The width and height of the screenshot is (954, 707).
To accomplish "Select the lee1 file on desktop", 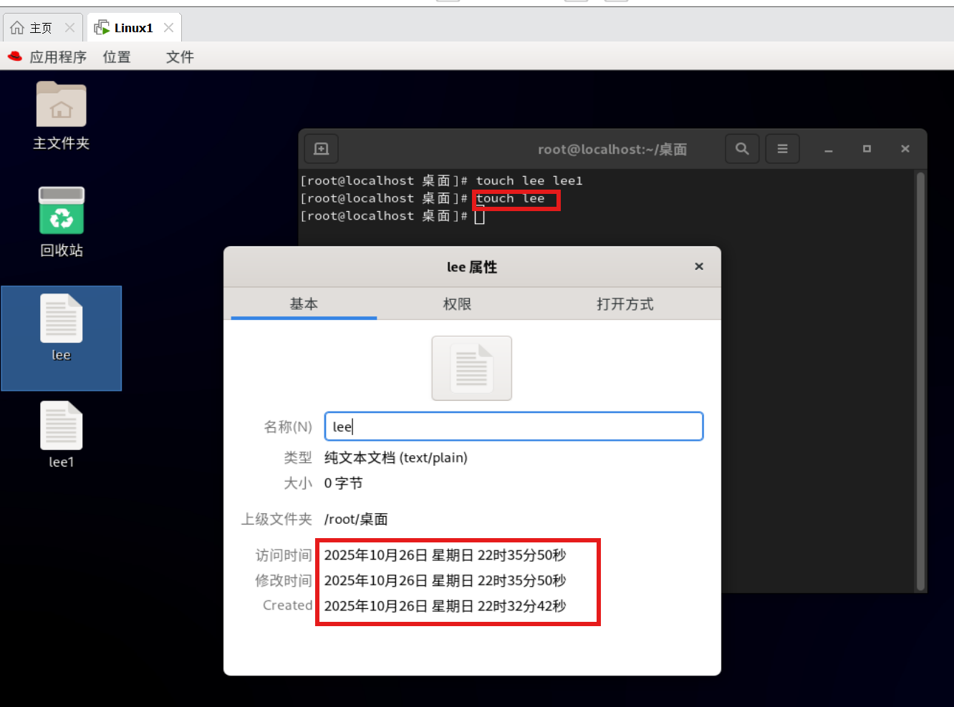I will [62, 434].
